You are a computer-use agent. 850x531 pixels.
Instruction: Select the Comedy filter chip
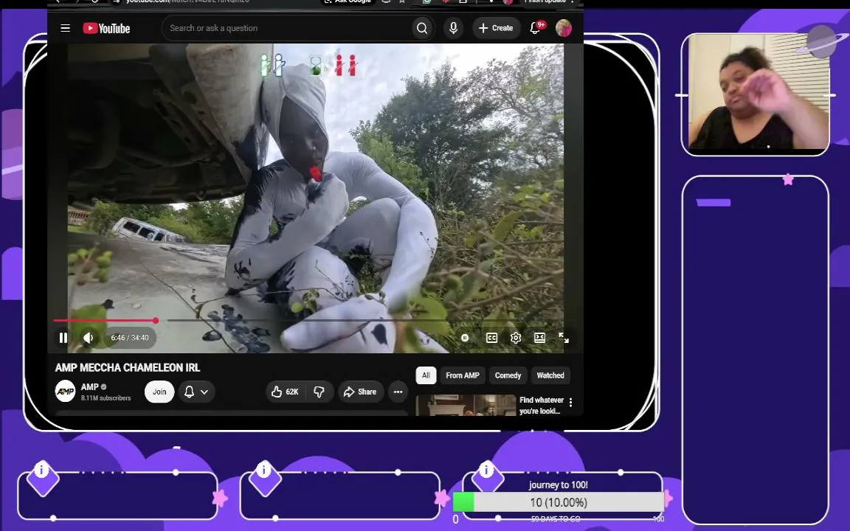point(508,375)
